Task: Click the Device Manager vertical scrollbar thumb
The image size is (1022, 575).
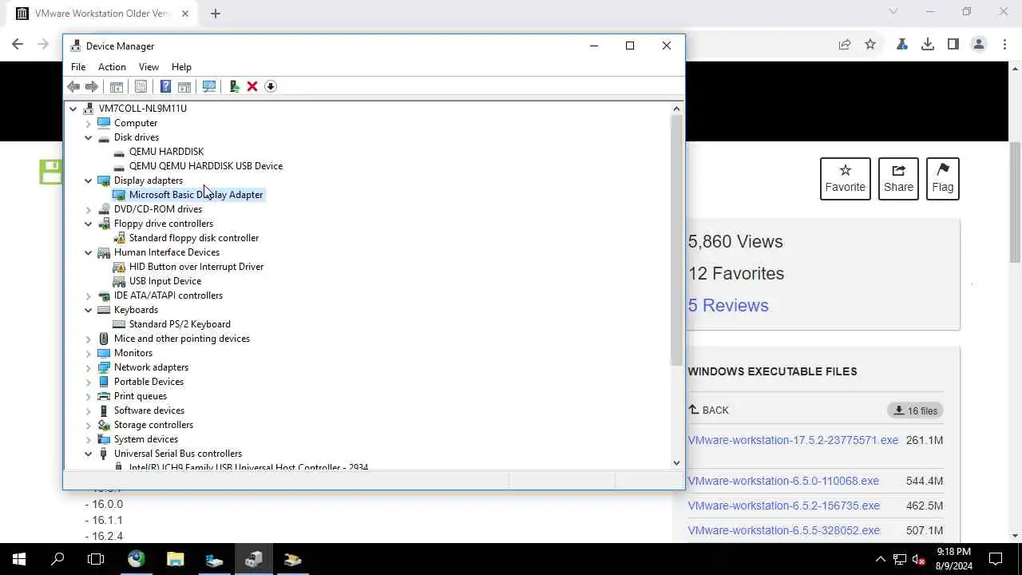Action: tap(676, 240)
